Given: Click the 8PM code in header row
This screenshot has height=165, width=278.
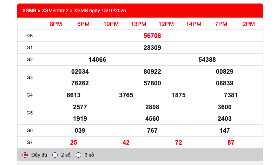Looking at the screenshot, I should coord(56,24).
